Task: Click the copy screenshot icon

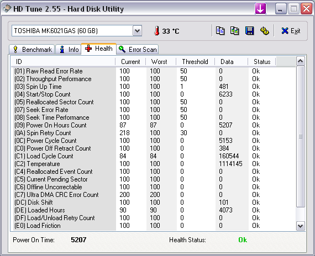Action: tap(235, 31)
